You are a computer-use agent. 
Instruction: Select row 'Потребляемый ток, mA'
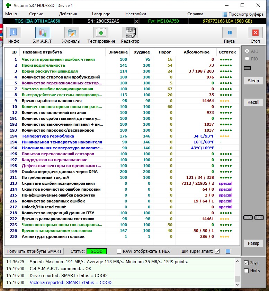tap(122, 177)
